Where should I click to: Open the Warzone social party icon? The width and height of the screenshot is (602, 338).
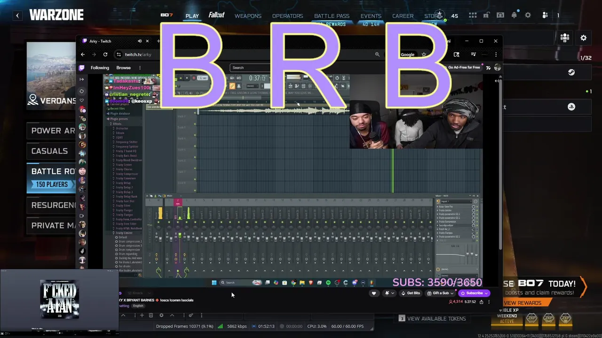(545, 15)
